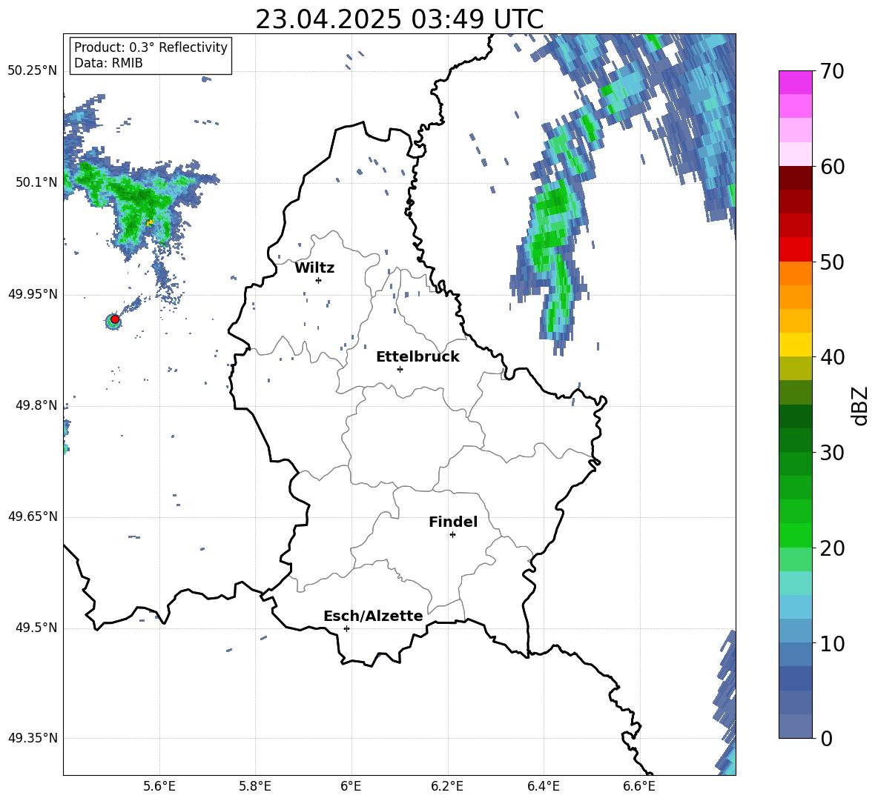This screenshot has height=801, width=878.
Task: Click the '6.2°E' longitude label
Action: [x=447, y=786]
